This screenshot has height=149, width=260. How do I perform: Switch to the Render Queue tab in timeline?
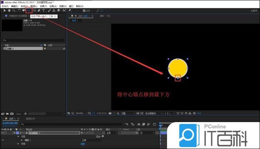[x=30, y=119]
